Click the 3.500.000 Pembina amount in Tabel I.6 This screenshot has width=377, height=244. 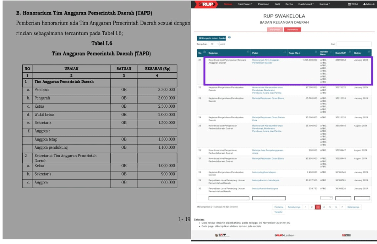point(166,90)
